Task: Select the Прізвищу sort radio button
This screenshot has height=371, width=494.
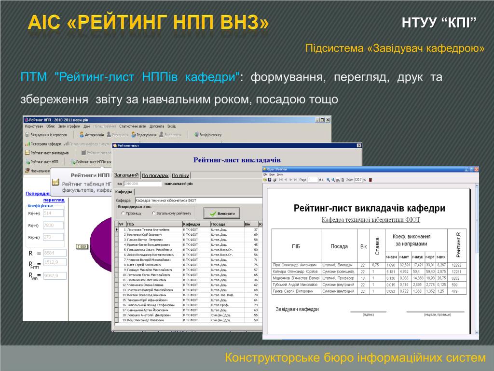Action: click(123, 214)
